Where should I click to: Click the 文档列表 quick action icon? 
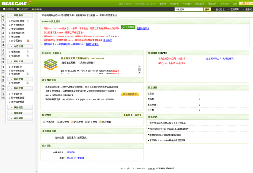point(44,122)
